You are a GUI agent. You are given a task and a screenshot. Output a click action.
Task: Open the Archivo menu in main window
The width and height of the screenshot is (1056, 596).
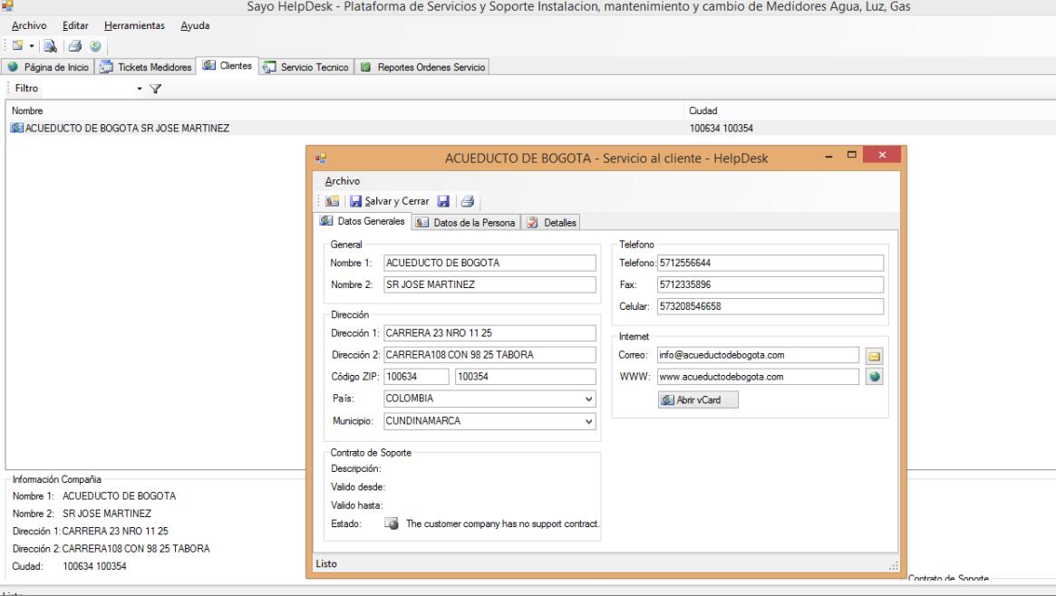coord(29,25)
